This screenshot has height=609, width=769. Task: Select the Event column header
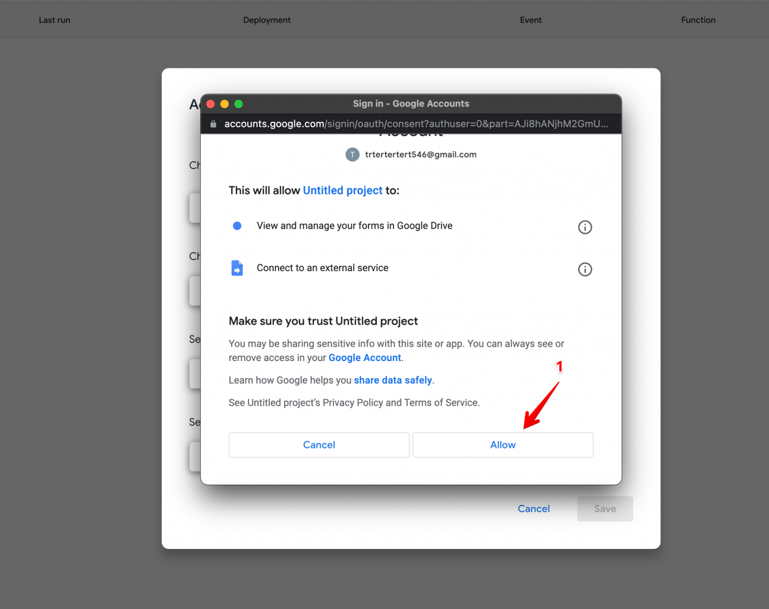531,20
